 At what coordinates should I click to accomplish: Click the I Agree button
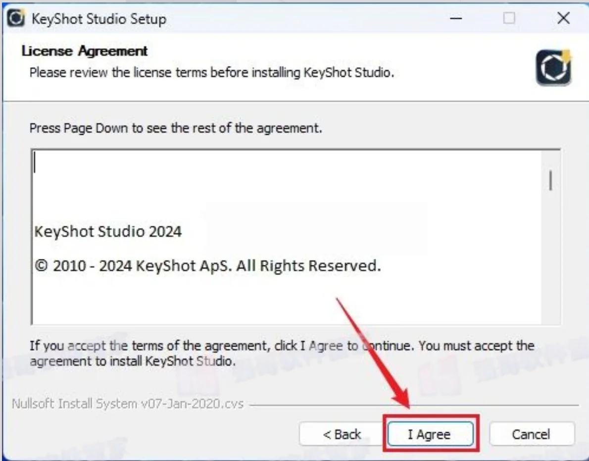431,434
